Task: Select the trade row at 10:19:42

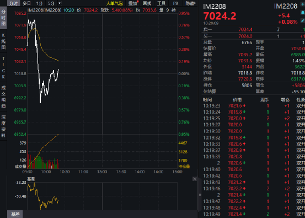Action: click(254, 176)
